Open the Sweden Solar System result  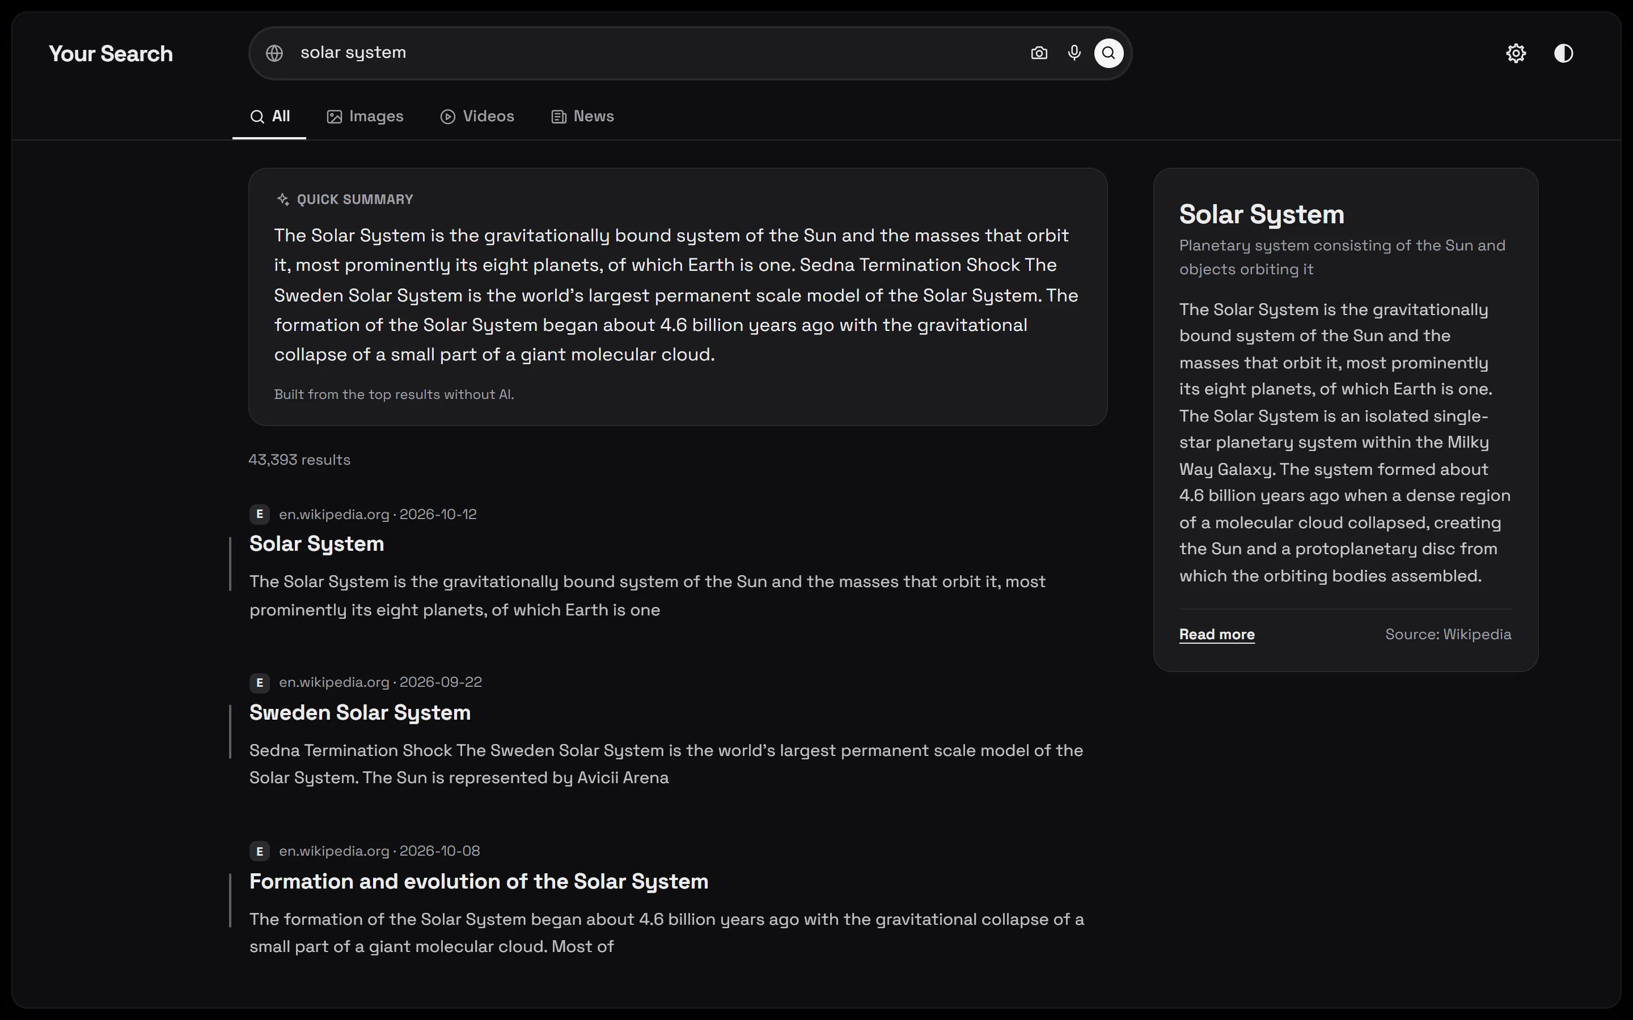361,712
